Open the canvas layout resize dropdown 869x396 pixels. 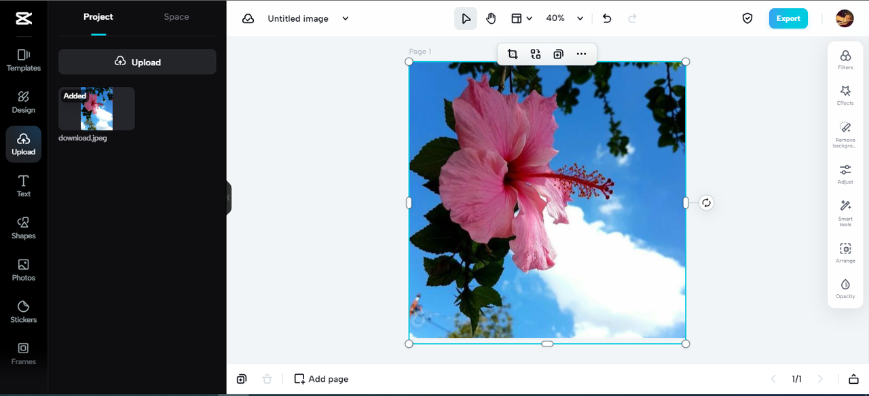pyautogui.click(x=521, y=18)
